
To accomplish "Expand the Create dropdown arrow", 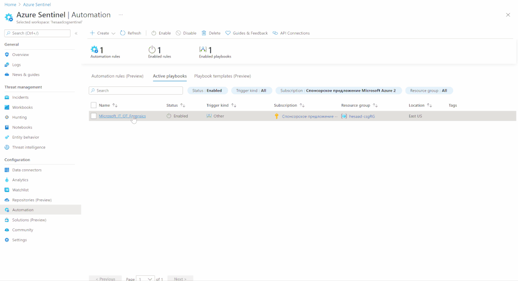I will point(114,33).
